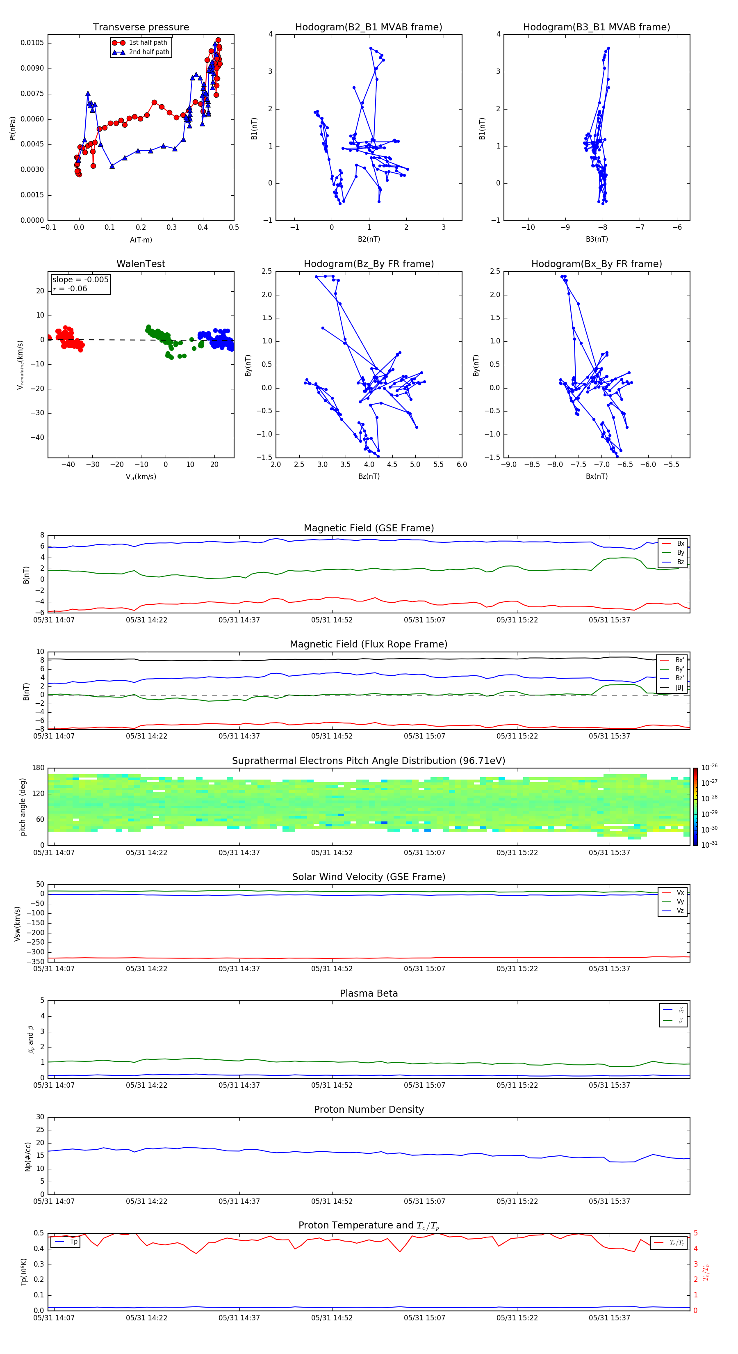Click the "Hodogram(Bz_By FR frame)" title

point(369,264)
